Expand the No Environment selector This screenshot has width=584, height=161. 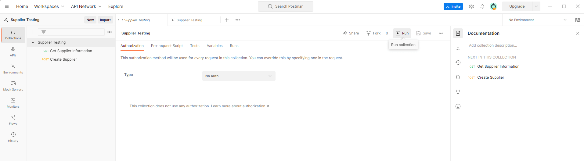(537, 20)
